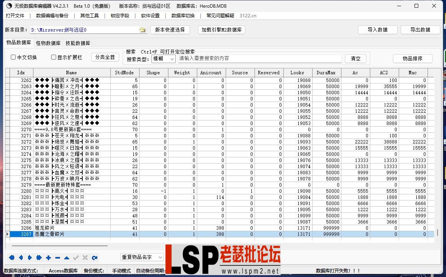Click the AC2 column header
The image size is (446, 277).
(384, 73)
